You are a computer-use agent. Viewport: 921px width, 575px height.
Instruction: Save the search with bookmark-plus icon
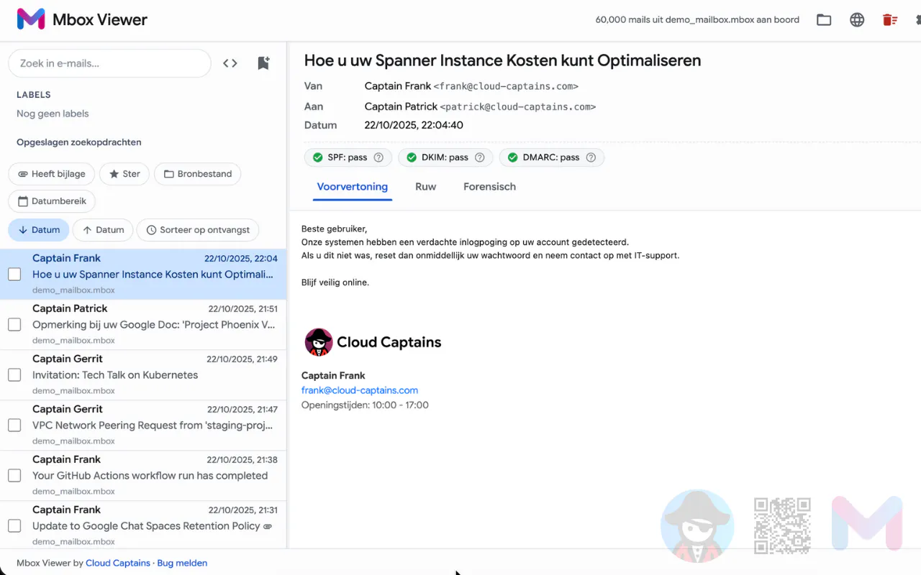click(263, 63)
